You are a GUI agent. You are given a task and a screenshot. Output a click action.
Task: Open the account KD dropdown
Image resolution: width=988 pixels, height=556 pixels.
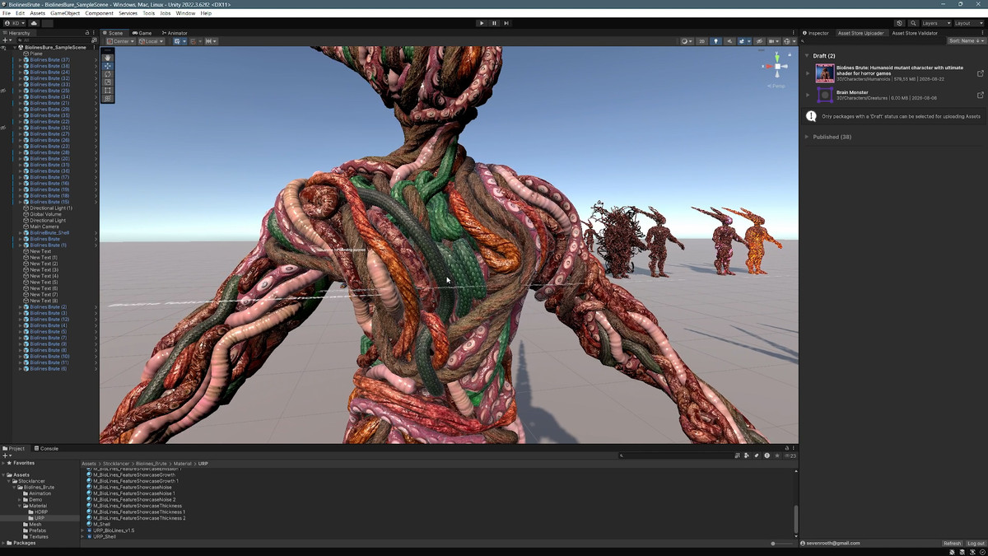(16, 23)
